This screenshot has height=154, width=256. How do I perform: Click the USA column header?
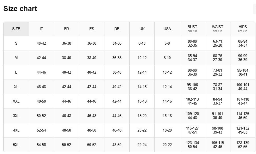[x=167, y=29]
